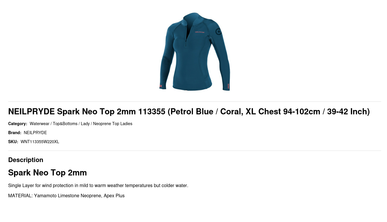Click the coral cuff tag on left sleeve
Screen dimensions: 387x222
coord(161,86)
